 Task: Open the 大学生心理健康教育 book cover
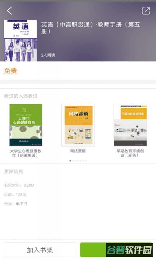tap(26, 125)
